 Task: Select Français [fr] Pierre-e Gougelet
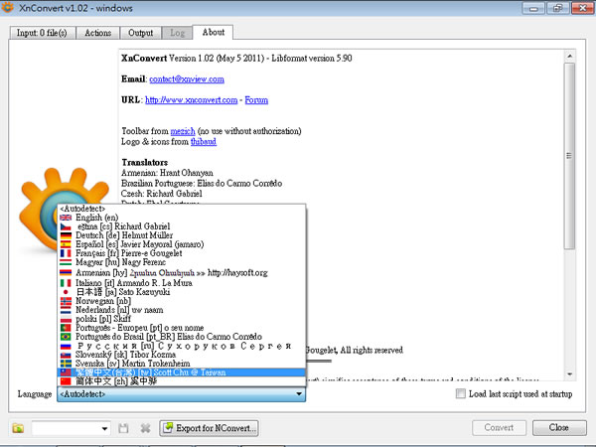coord(182,253)
